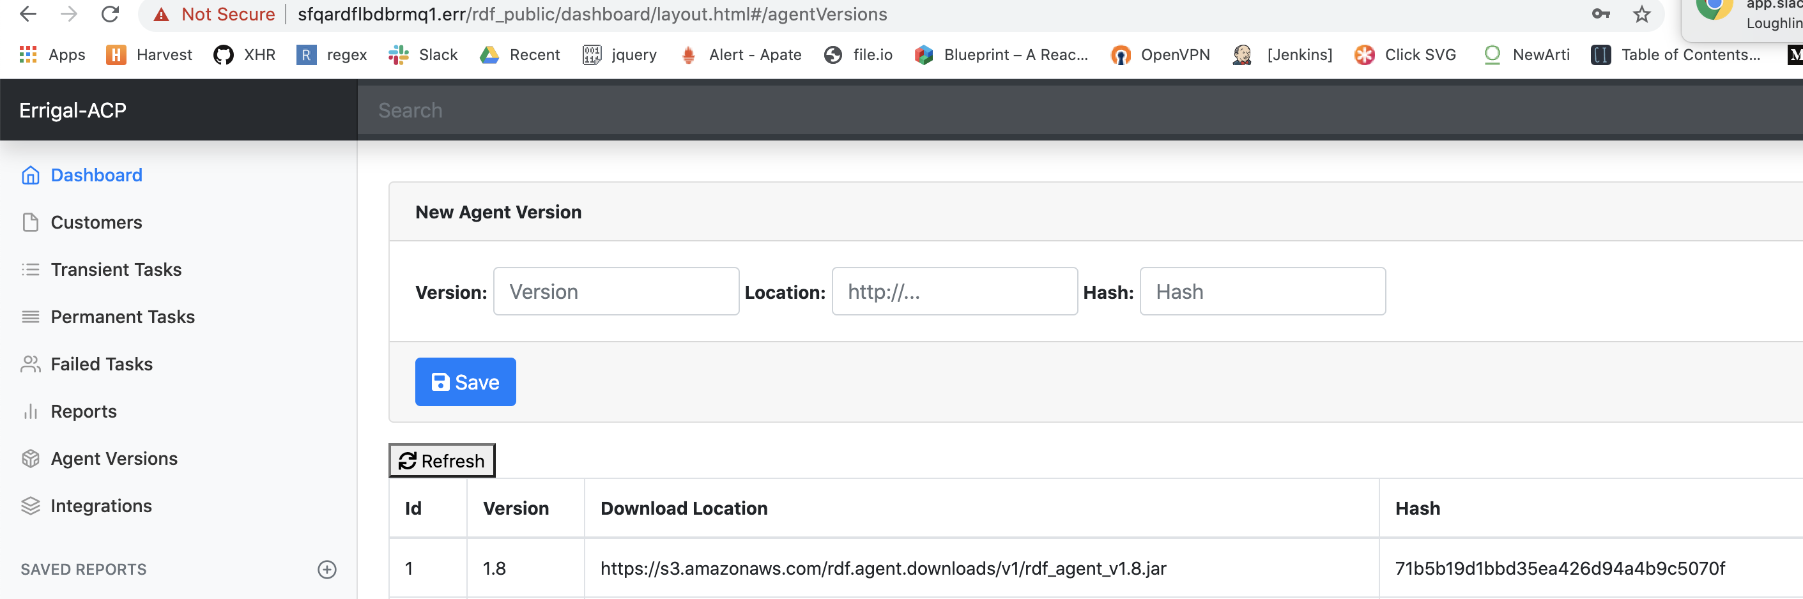Image resolution: width=1803 pixels, height=599 pixels.
Task: Select Integrations from the sidebar
Action: (101, 506)
